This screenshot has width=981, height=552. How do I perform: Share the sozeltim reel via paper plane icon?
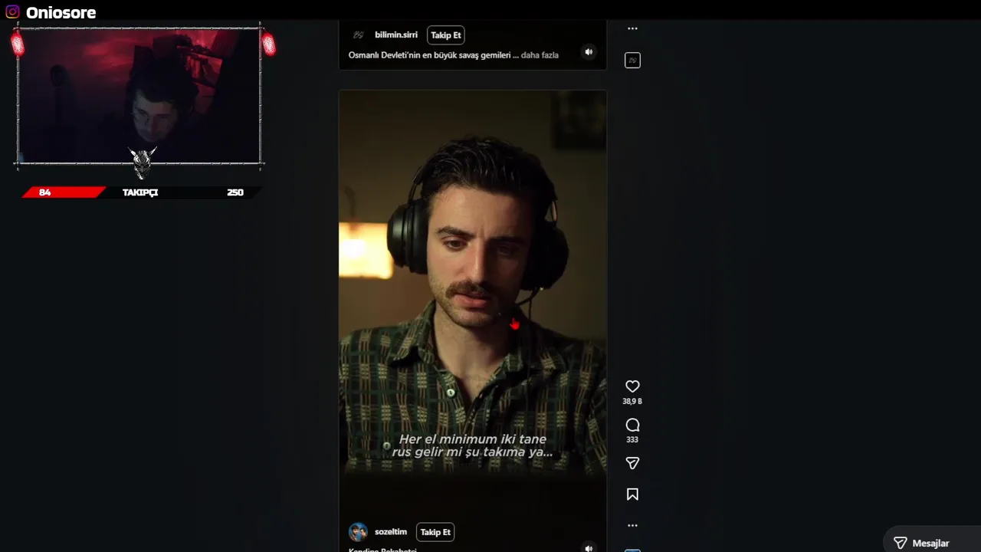[632, 463]
